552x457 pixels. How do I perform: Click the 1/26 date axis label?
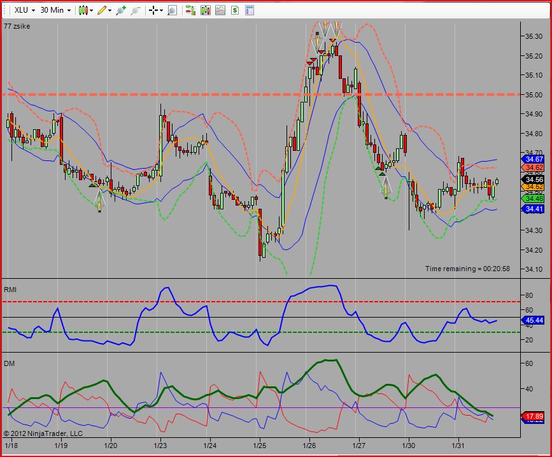click(309, 446)
